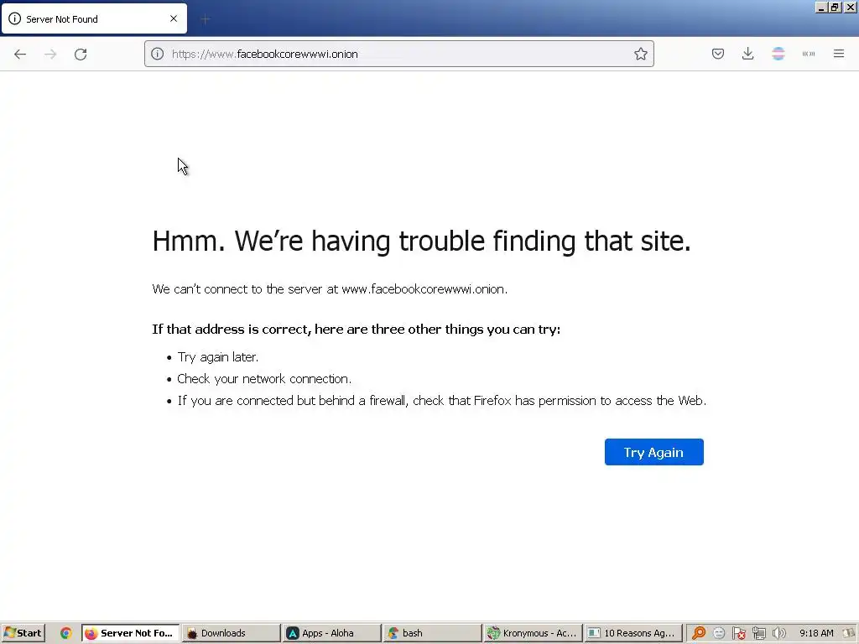Open the Windows Start menu
The image size is (859, 644).
[23, 633]
